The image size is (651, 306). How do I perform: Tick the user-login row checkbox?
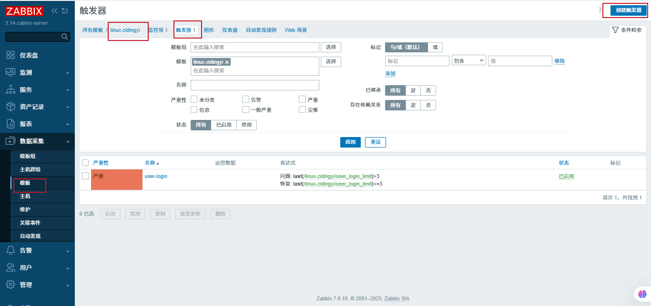pyautogui.click(x=85, y=176)
